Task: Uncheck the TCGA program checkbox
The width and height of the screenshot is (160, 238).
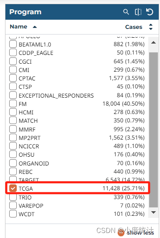Action: click(x=13, y=189)
